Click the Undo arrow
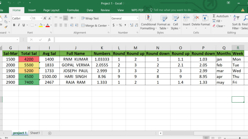248x139 pixels. coord(9,3)
